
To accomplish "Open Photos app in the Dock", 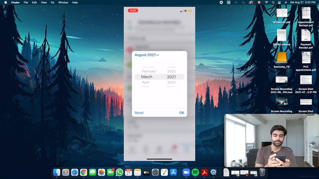I will point(102,173).
